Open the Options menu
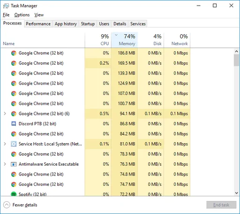The height and width of the screenshot is (214, 240). coord(22,15)
